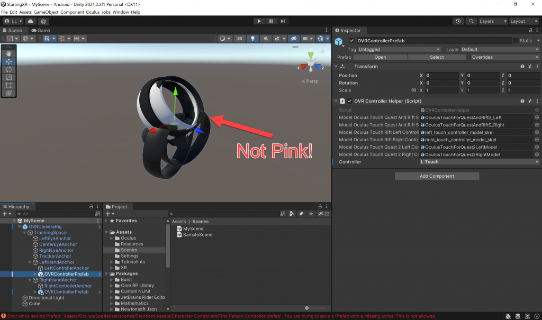Select the combined Transform tool
This screenshot has height=320, width=542.
(8, 93)
